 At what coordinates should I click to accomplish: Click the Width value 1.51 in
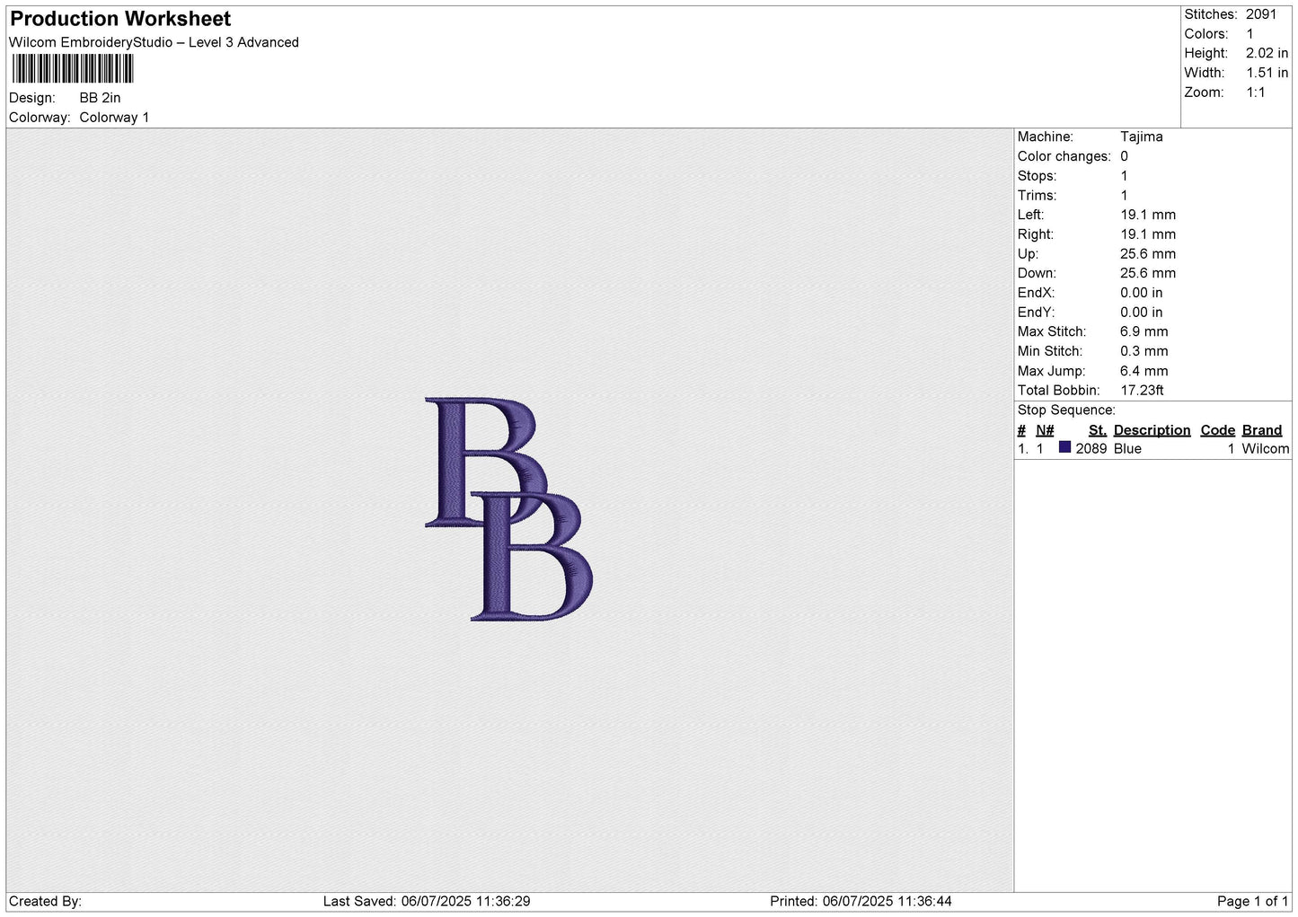(1267, 73)
